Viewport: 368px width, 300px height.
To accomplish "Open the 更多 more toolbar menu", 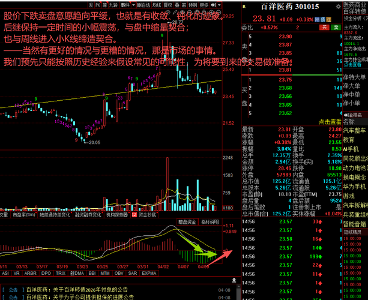I will [x=204, y=5].
